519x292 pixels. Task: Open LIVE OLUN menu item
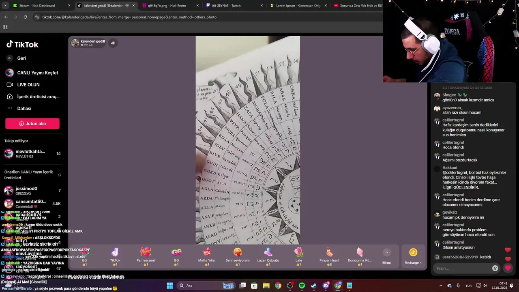click(23, 85)
